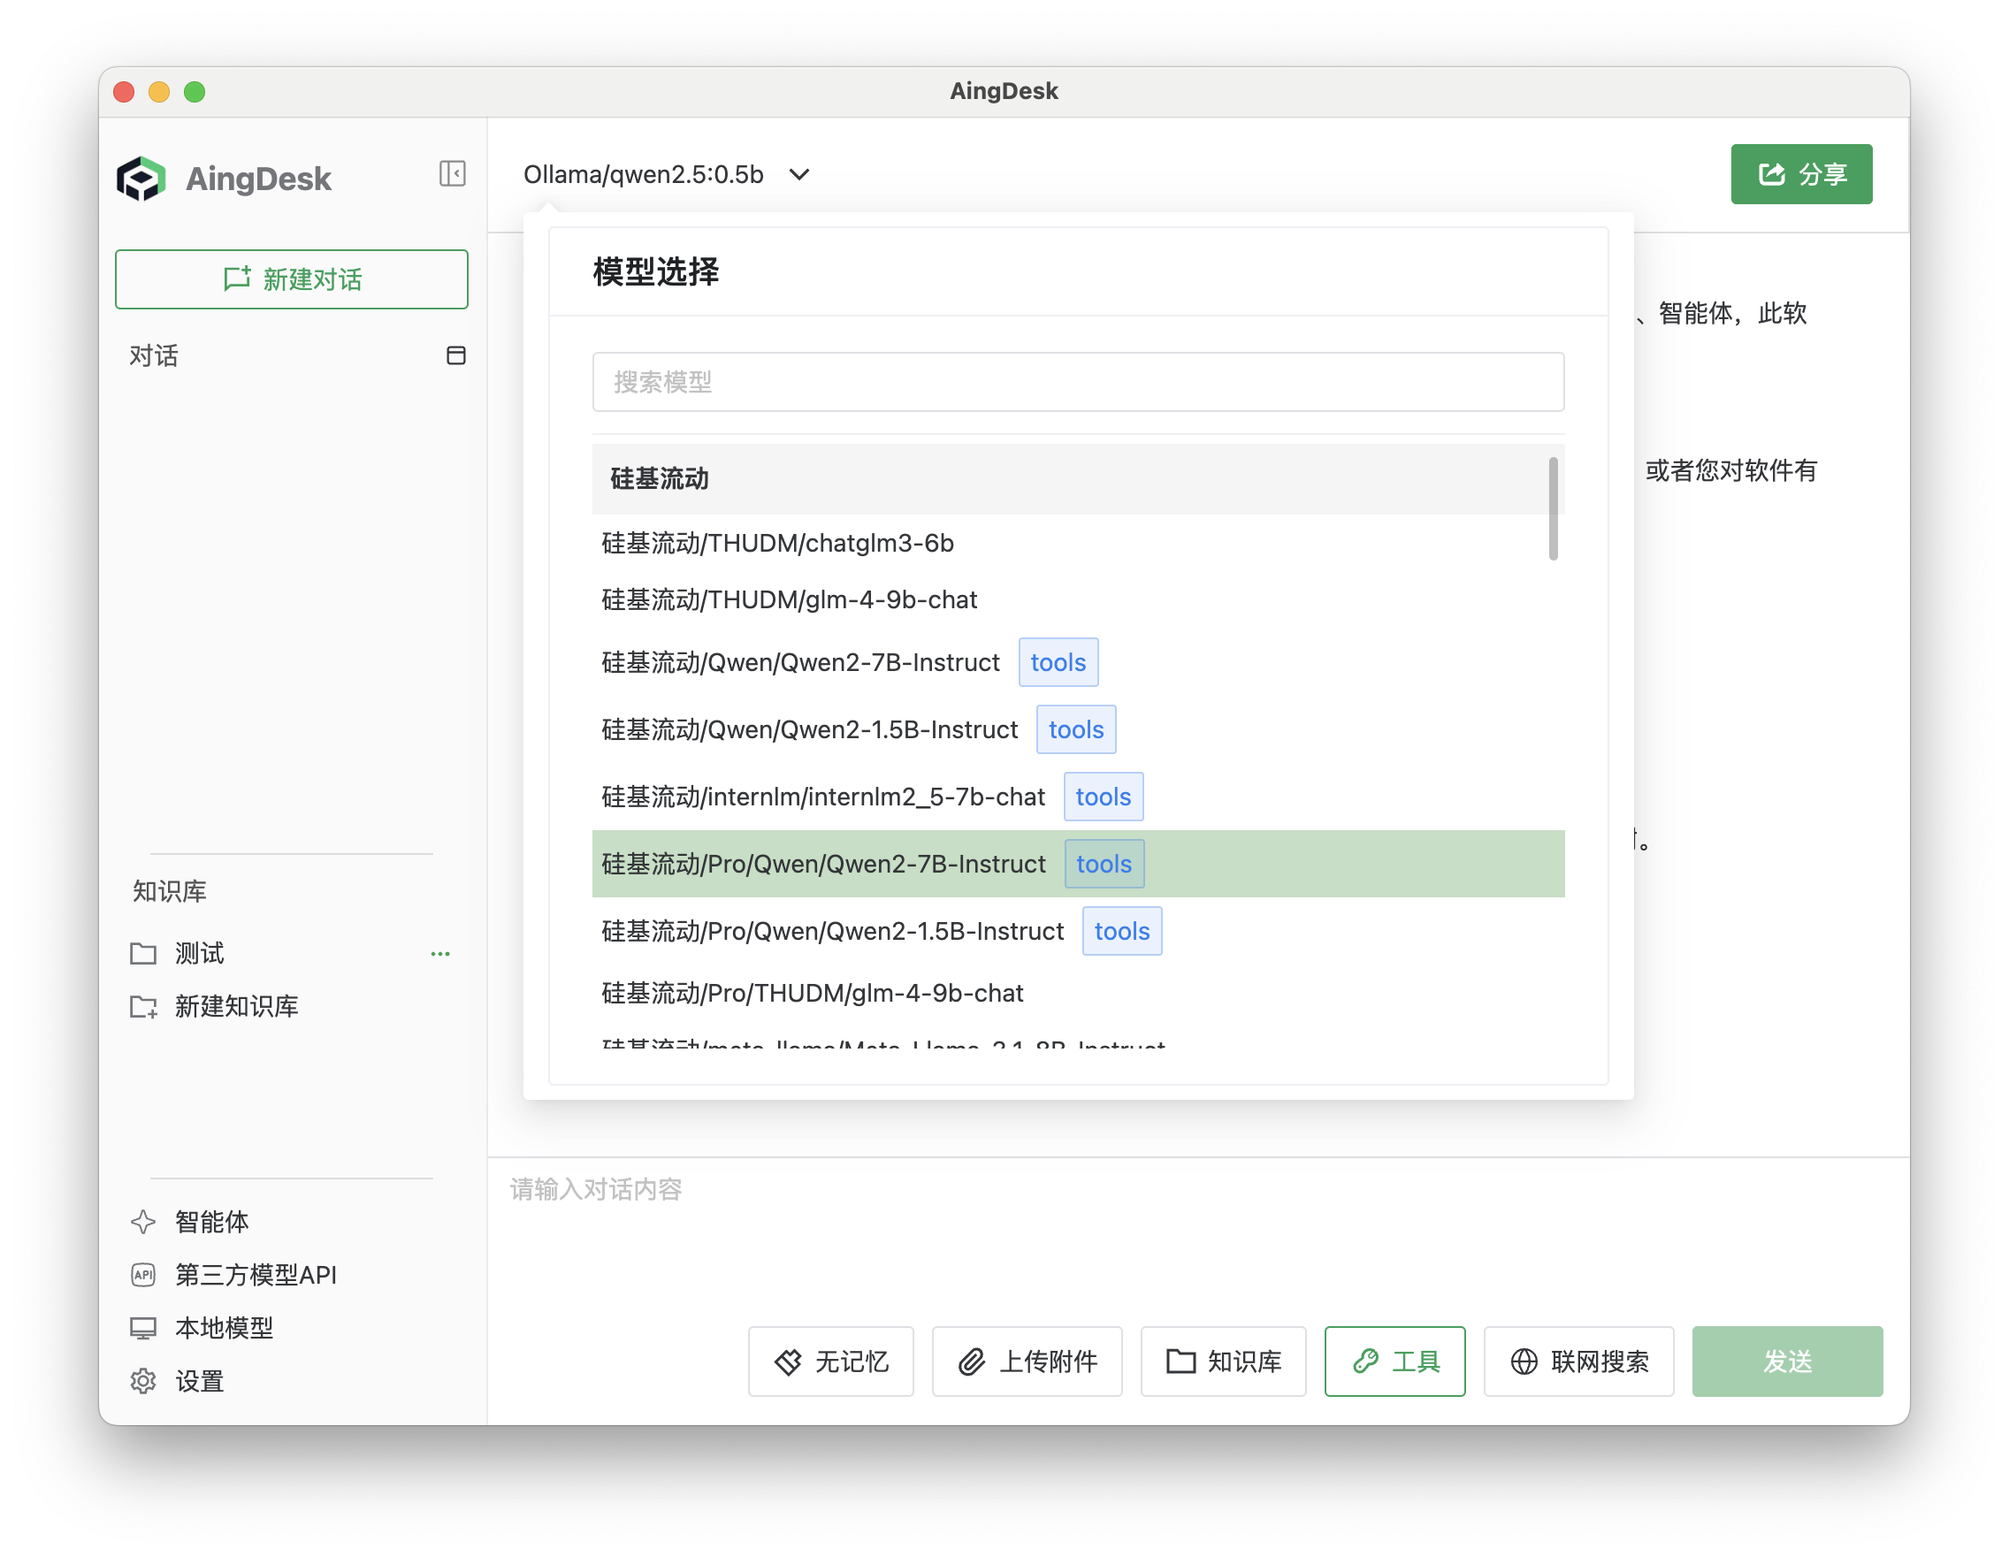Image resolution: width=2009 pixels, height=1556 pixels.
Task: Click the archive icon beside 对话
Action: pyautogui.click(x=455, y=356)
